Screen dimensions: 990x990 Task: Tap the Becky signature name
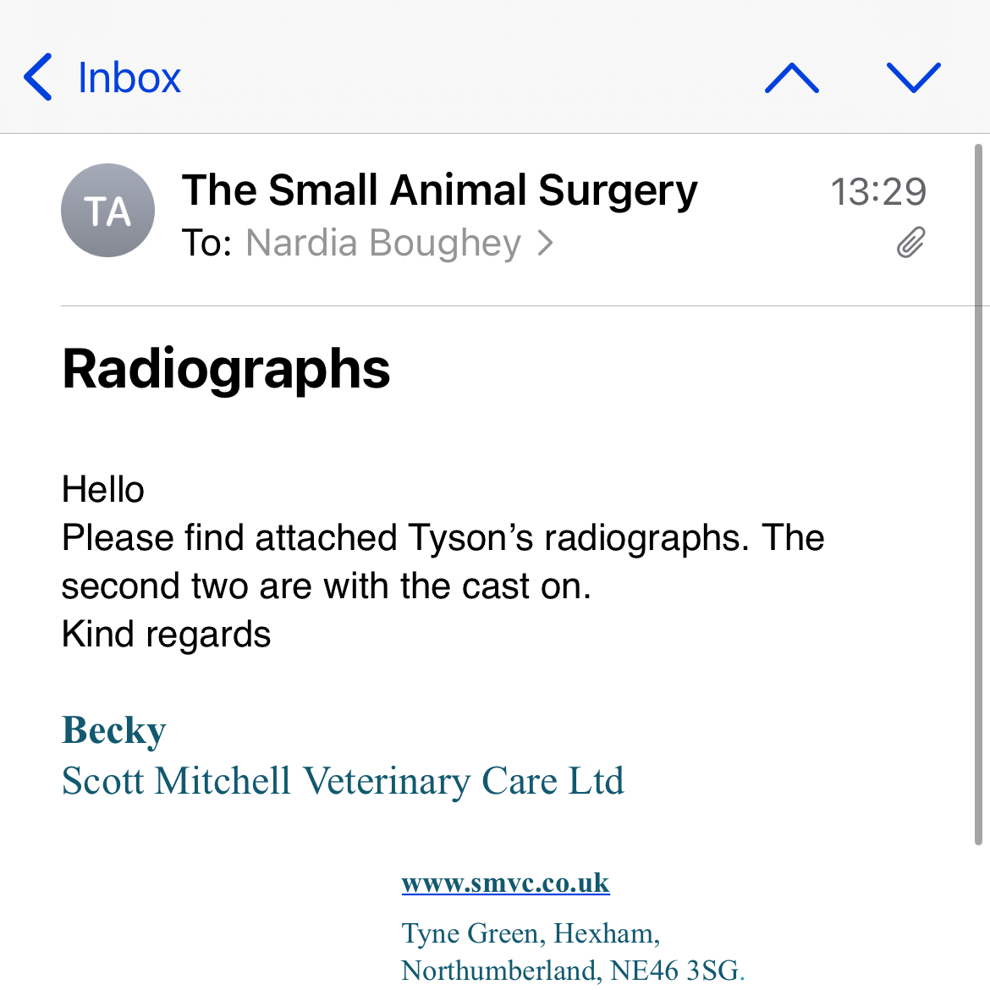(114, 730)
